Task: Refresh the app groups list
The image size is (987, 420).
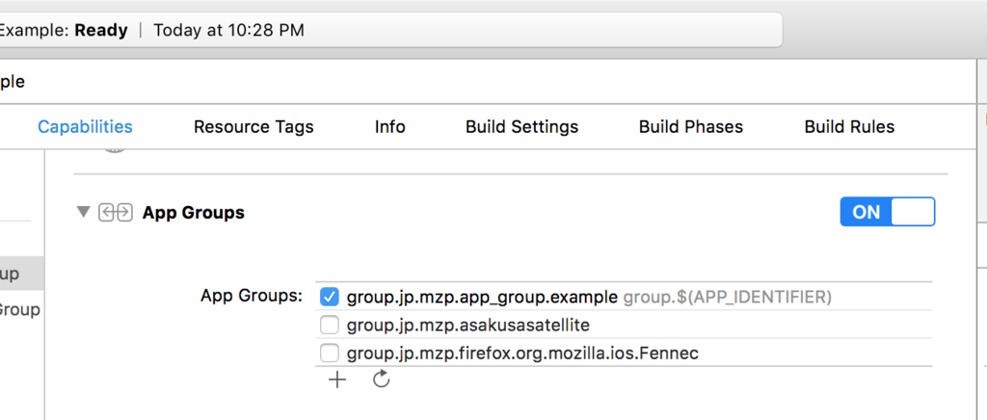Action: pyautogui.click(x=381, y=380)
